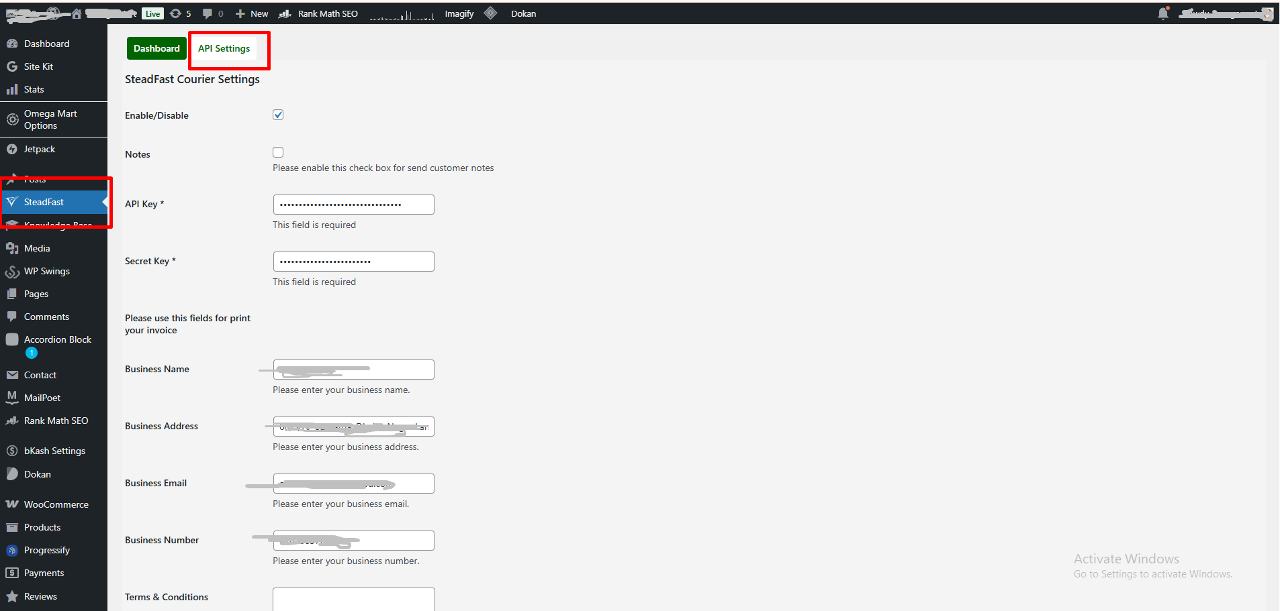
Task: Click the Reviews star icon
Action: point(12,596)
